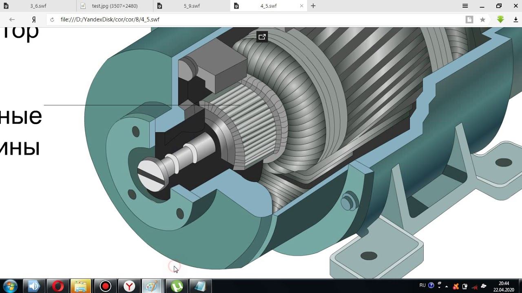Image resolution: width=522 pixels, height=293 pixels.
Task: Restore down the browser window
Action: coord(499,6)
